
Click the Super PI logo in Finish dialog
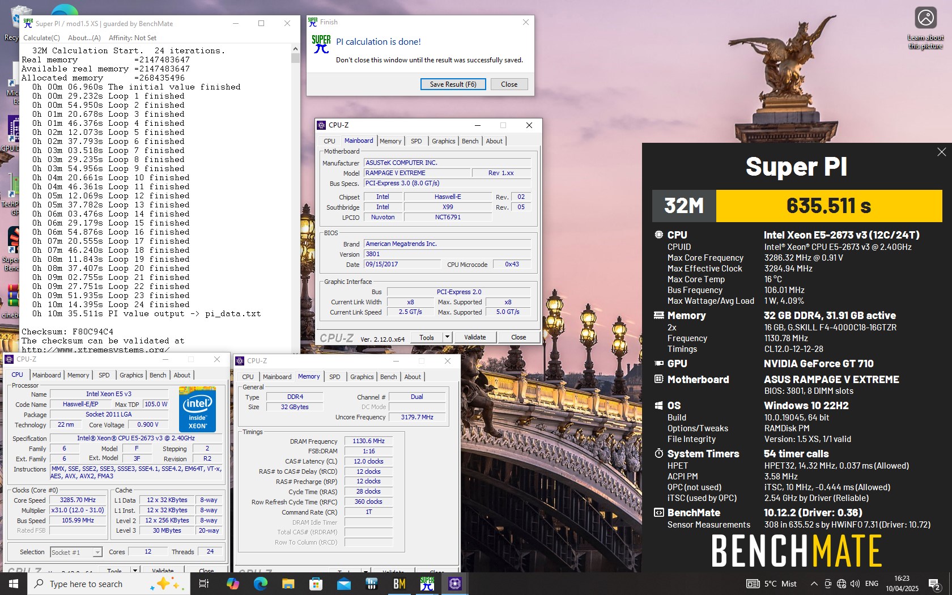click(x=321, y=44)
